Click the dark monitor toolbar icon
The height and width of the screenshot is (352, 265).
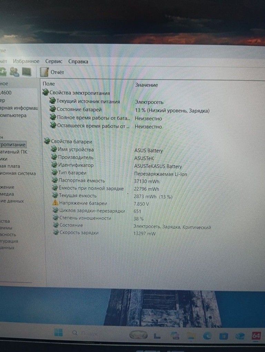[x=27, y=72]
